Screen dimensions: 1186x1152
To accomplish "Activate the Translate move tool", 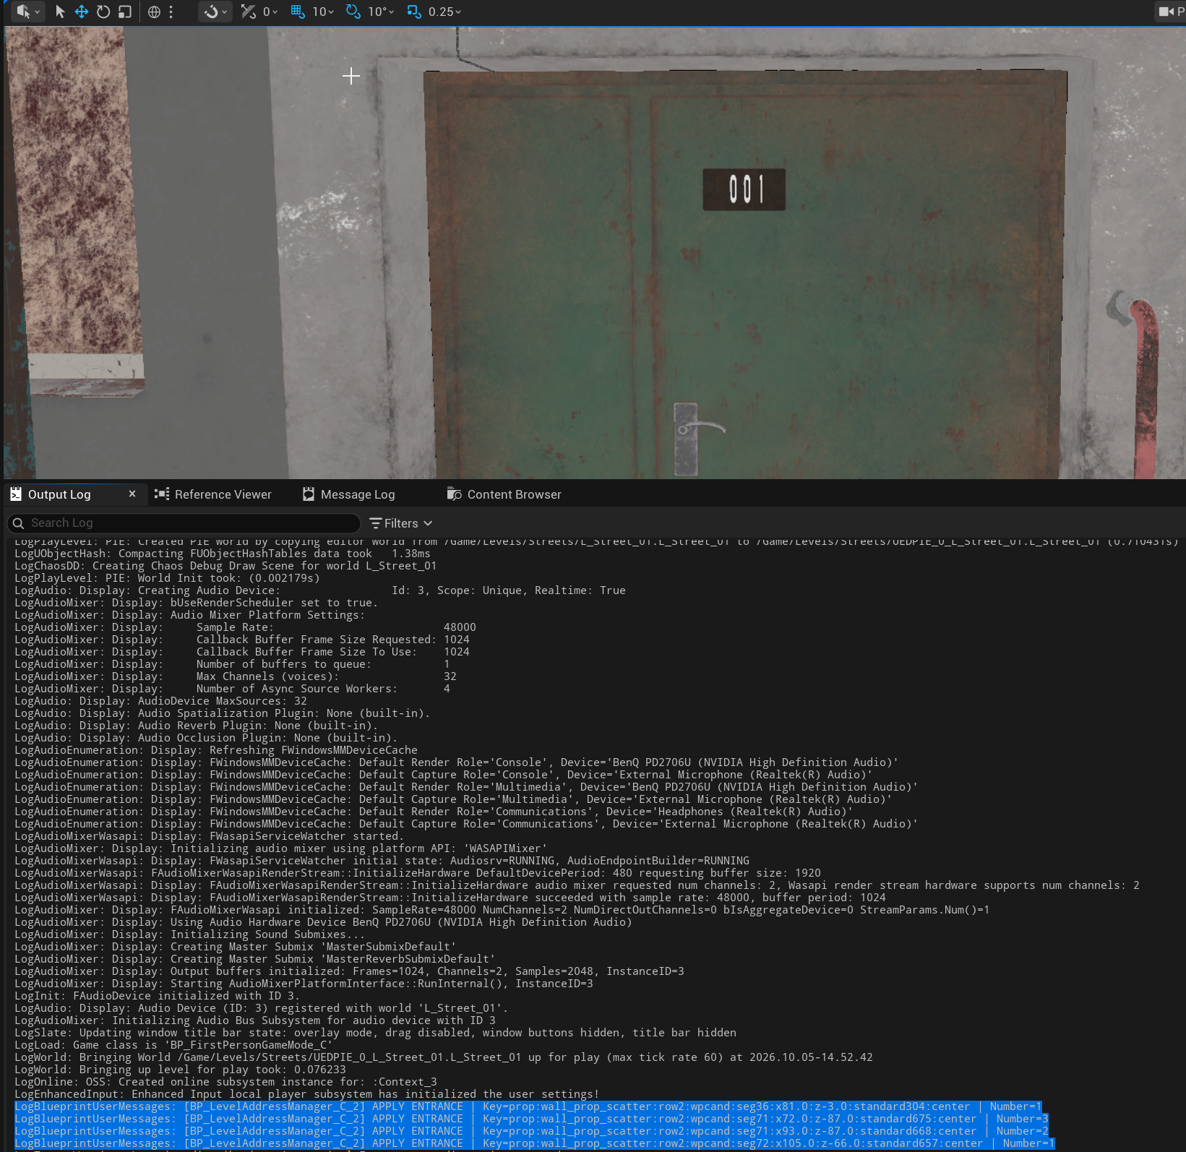I will [82, 12].
